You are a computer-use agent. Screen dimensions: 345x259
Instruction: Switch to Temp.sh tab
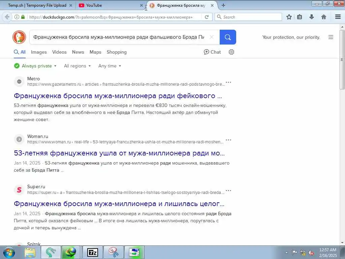[x=37, y=5]
